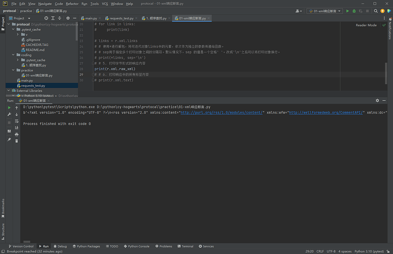Toggle soft-wrap in Run console
The image size is (393, 254).
click(x=17, y=121)
